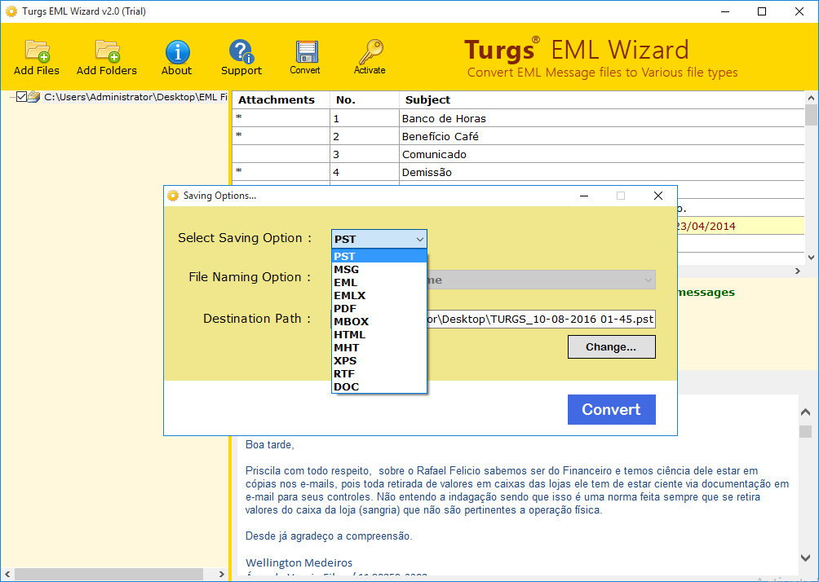The width and height of the screenshot is (819, 582).
Task: Click the Subject column header
Action: [602, 99]
